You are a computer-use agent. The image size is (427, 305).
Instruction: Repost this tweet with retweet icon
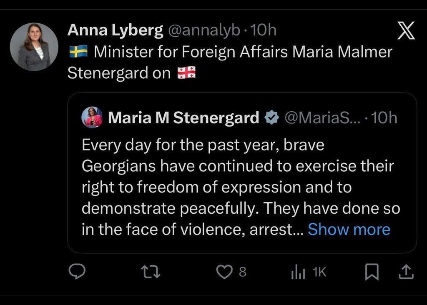[x=151, y=272]
